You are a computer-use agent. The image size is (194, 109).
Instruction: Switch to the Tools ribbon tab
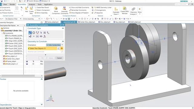click(39, 4)
